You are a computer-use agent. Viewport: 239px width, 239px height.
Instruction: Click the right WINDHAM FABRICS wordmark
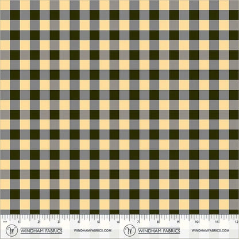click(159, 231)
